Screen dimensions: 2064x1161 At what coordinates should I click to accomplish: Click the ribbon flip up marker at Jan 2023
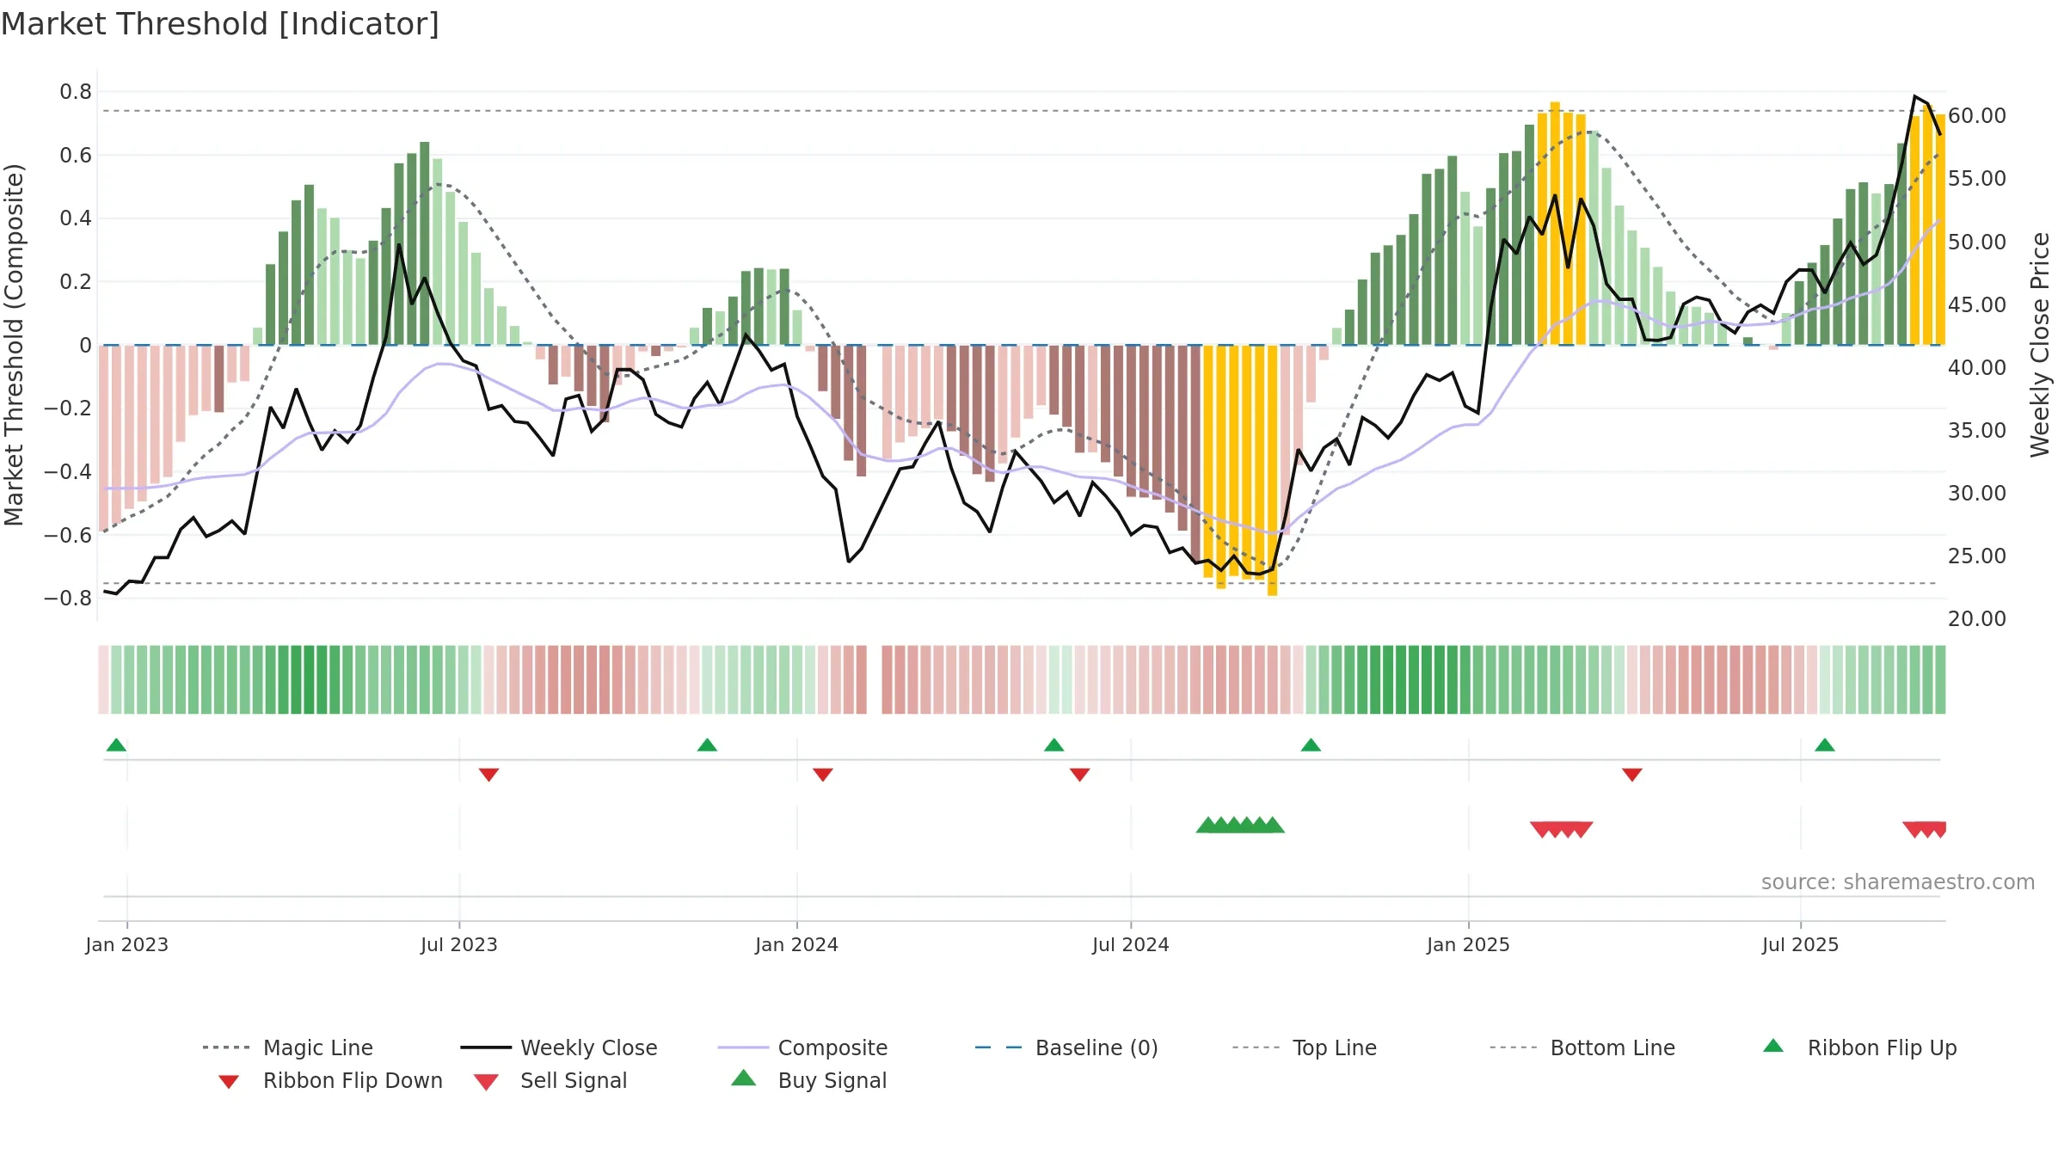point(116,745)
